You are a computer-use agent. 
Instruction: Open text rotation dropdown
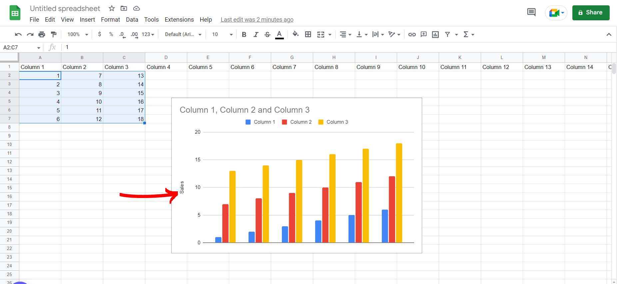click(394, 34)
